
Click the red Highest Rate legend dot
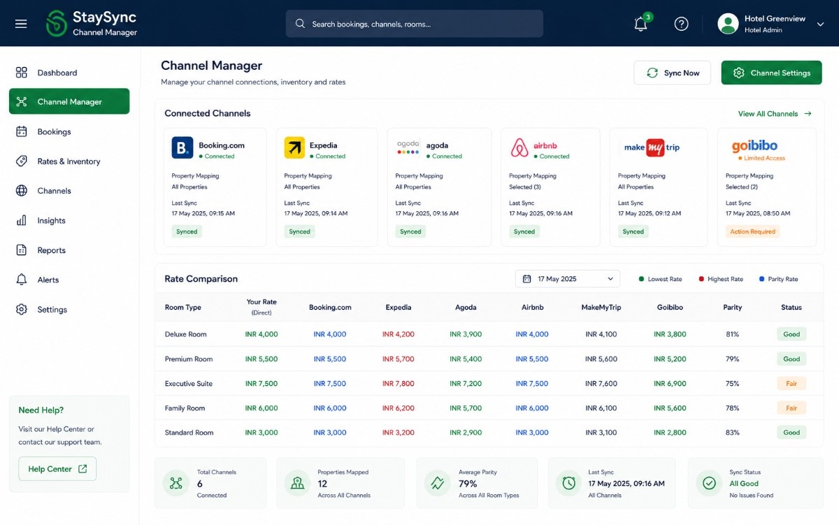701,279
